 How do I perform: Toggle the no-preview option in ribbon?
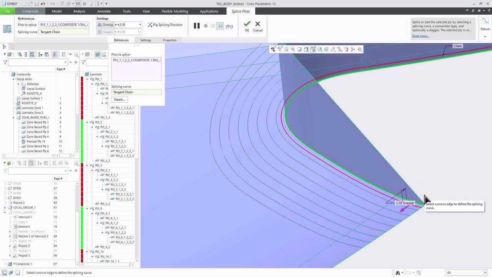pyautogui.click(x=206, y=26)
